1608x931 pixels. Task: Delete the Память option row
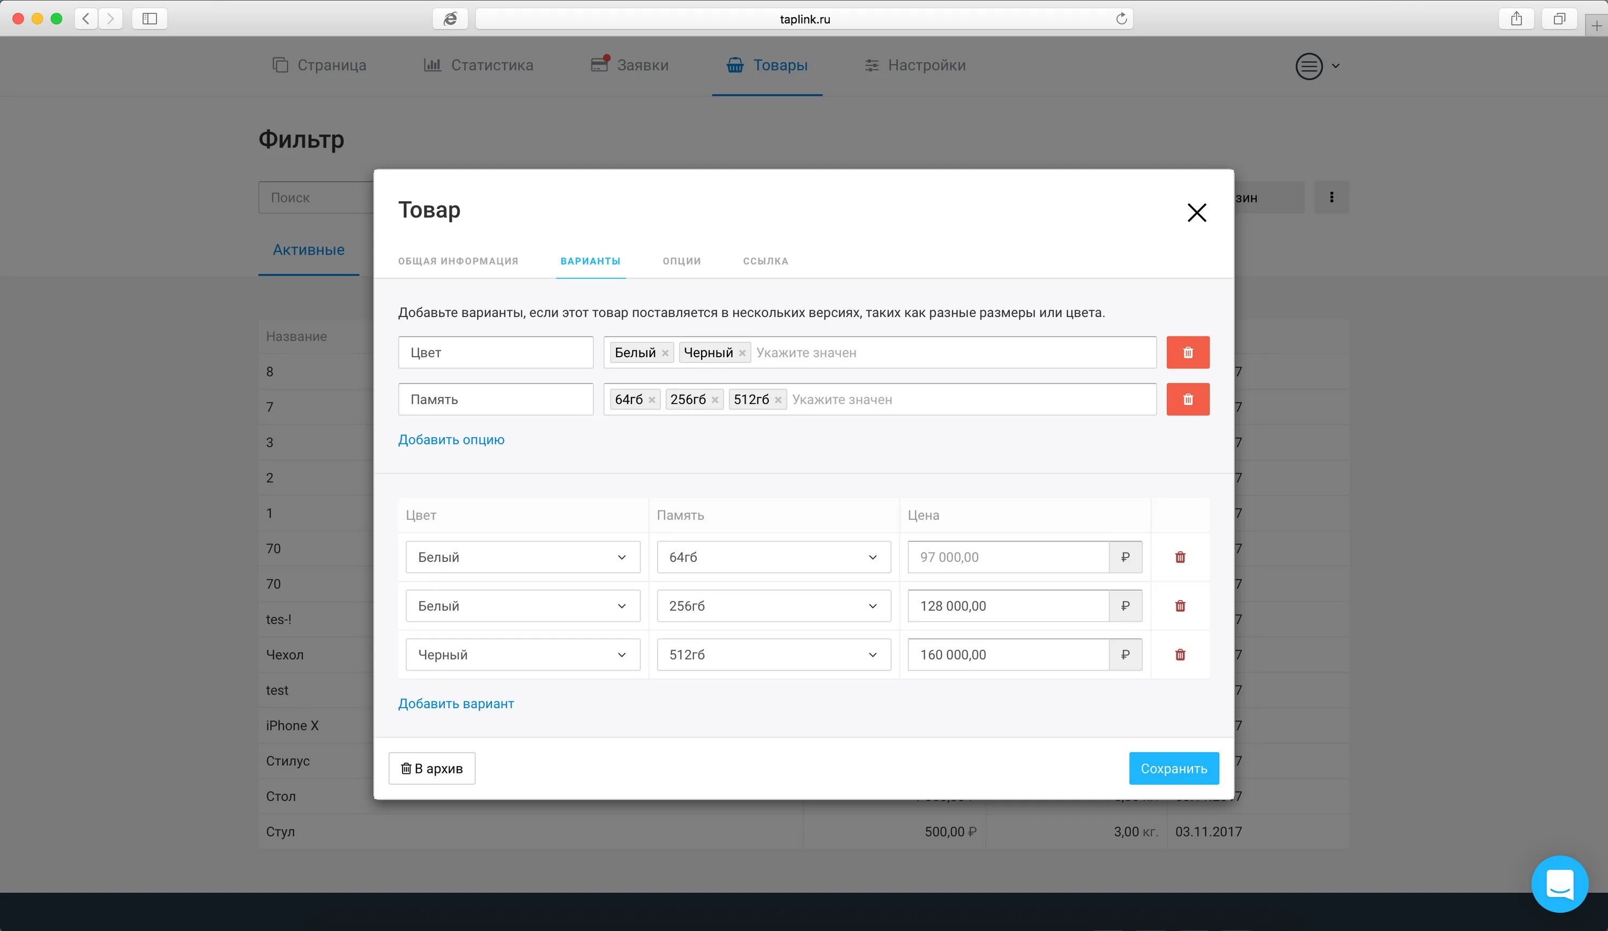[x=1187, y=399]
